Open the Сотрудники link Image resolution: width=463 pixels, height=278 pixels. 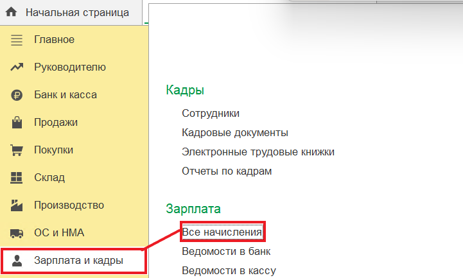(x=211, y=114)
